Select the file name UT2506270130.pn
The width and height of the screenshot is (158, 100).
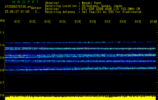18,6
